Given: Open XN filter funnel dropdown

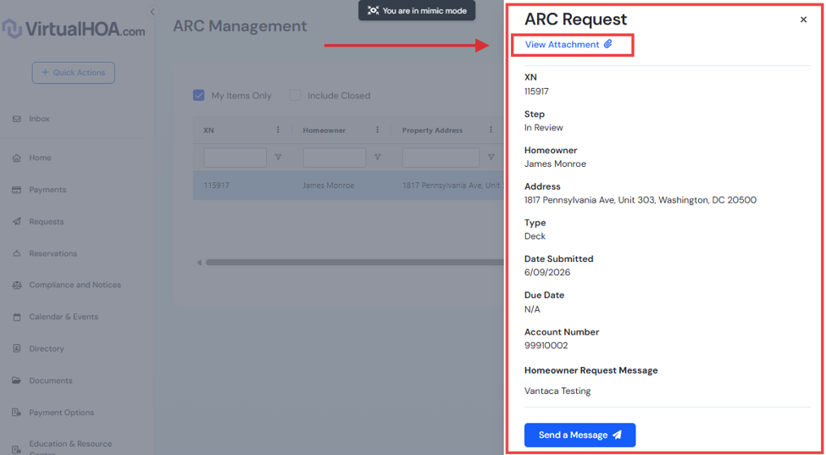Looking at the screenshot, I should (x=278, y=157).
